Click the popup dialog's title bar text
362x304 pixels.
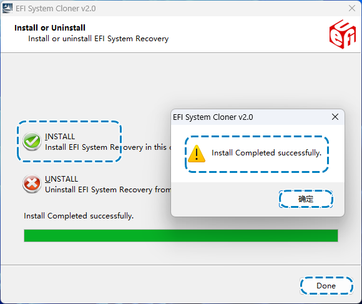point(213,117)
